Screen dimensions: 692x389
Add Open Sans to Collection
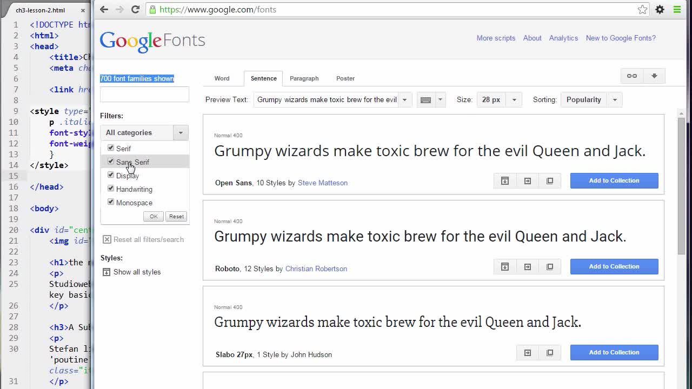tap(614, 181)
